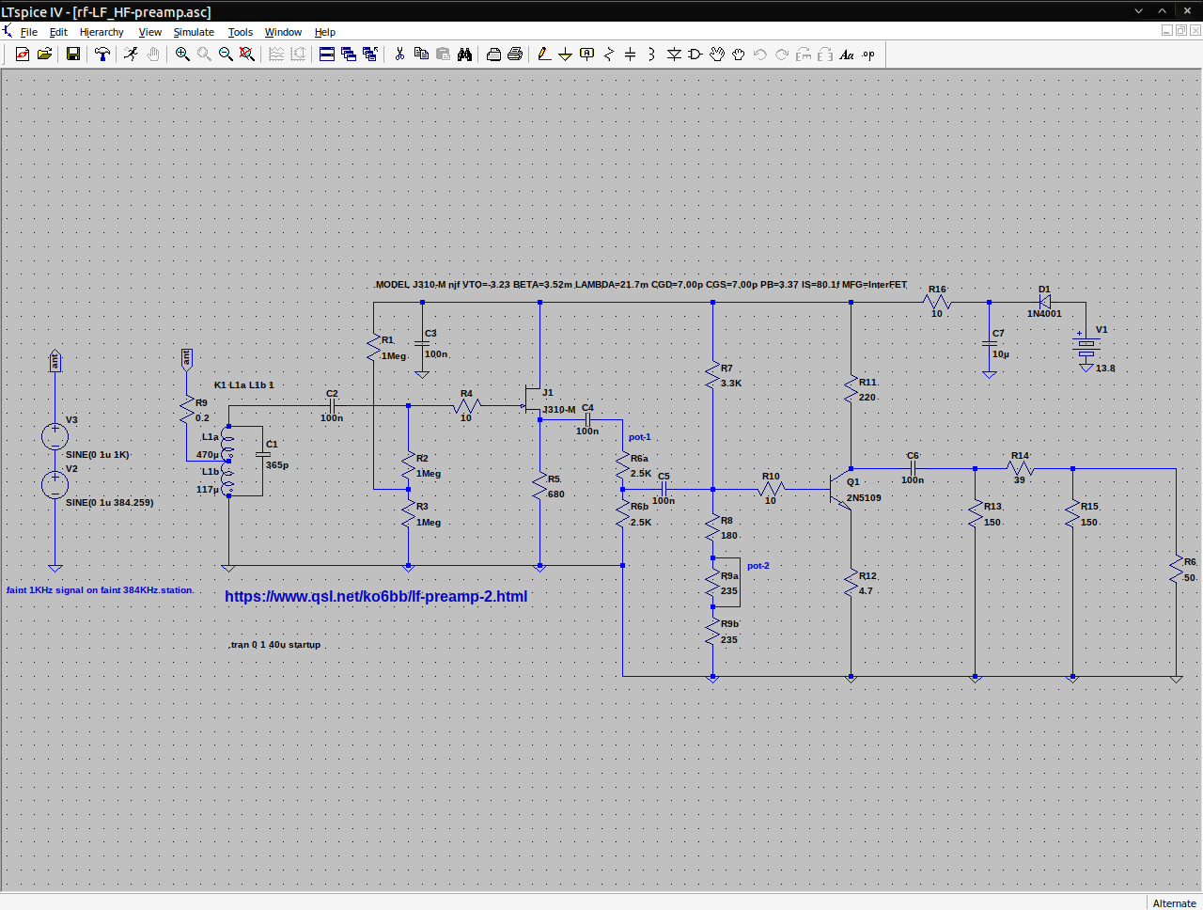The width and height of the screenshot is (1203, 910).
Task: Click the qsl.net lf-preamp-2 URL text
Action: [376, 596]
